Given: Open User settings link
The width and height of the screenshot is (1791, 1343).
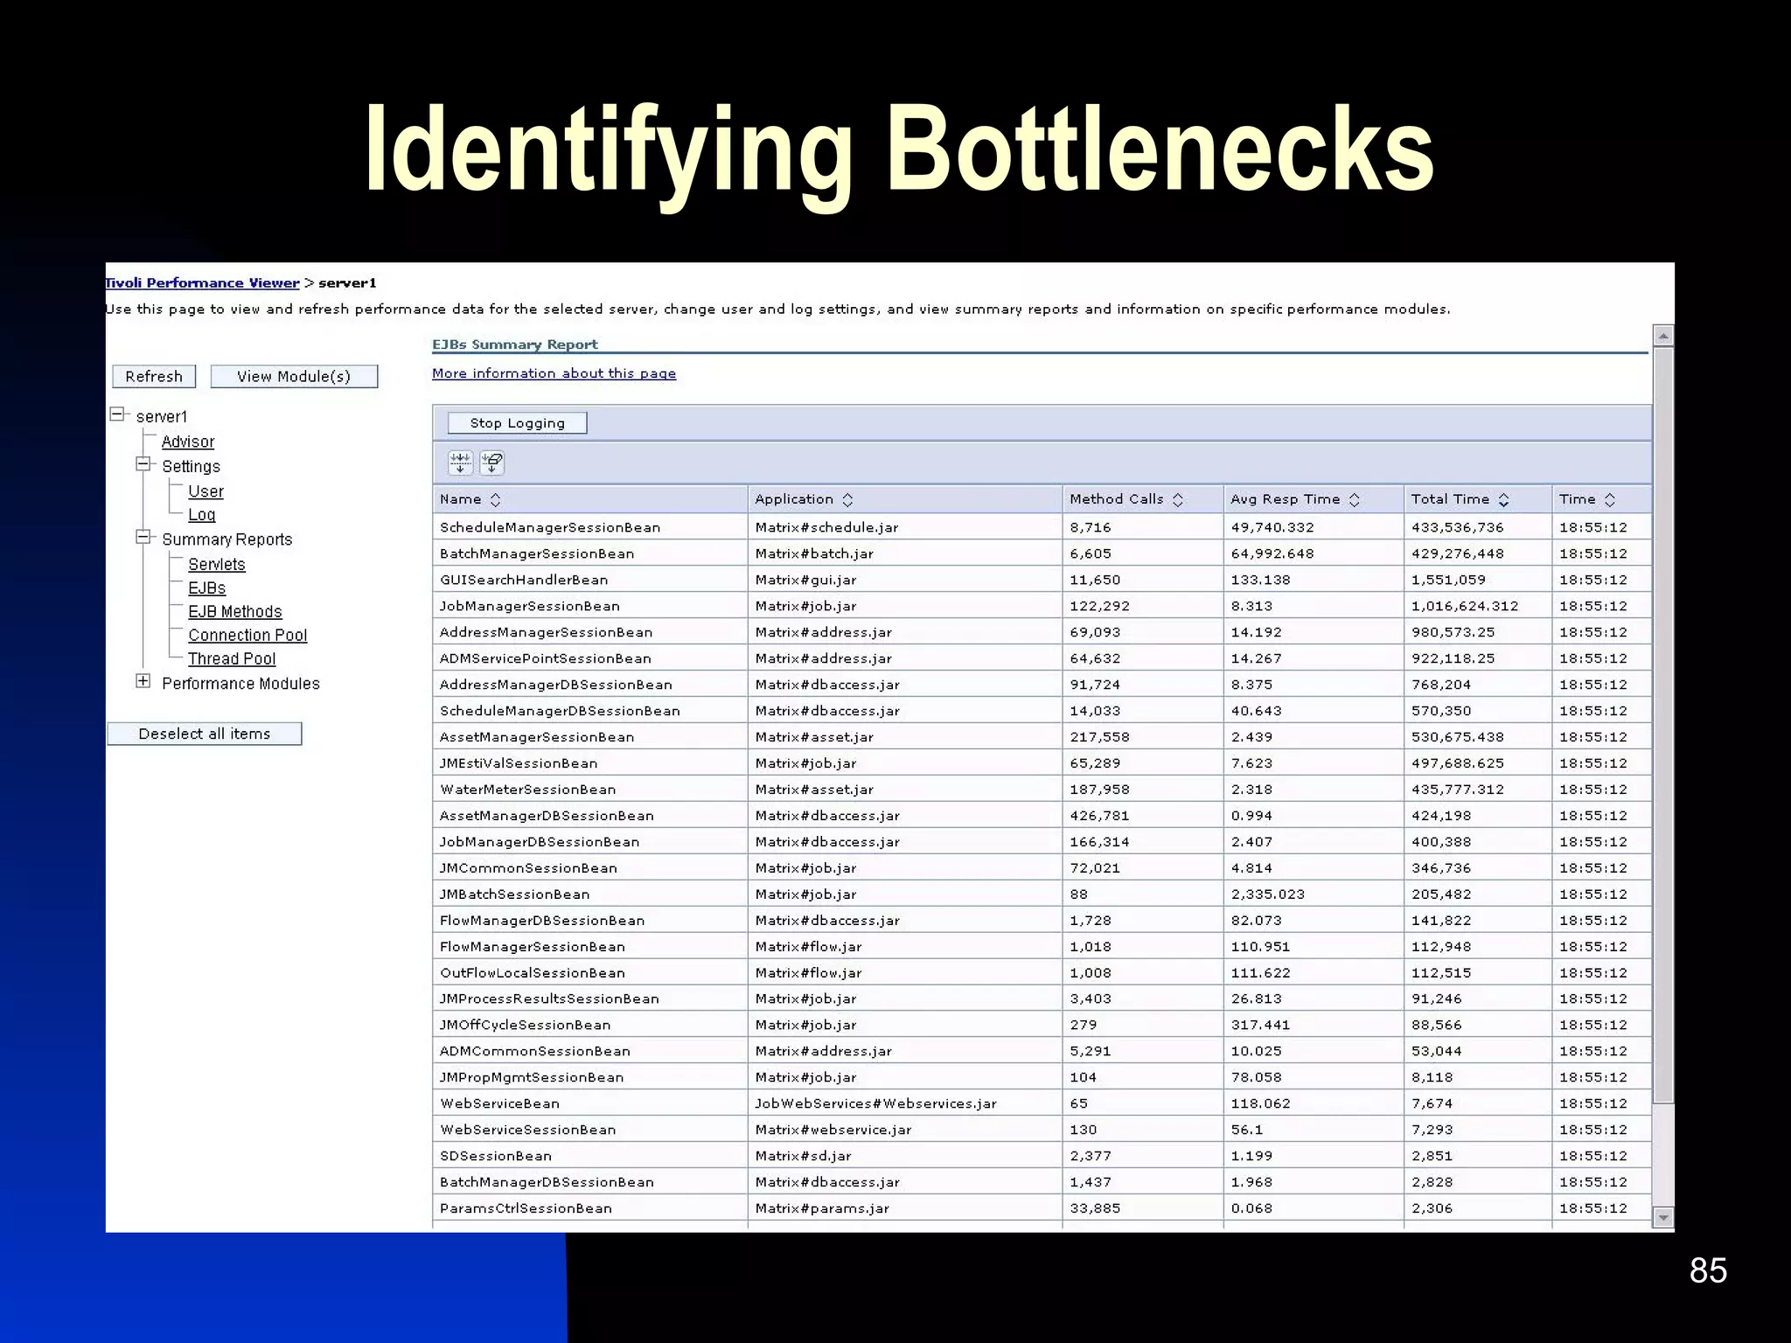Looking at the screenshot, I should pyautogui.click(x=206, y=491).
